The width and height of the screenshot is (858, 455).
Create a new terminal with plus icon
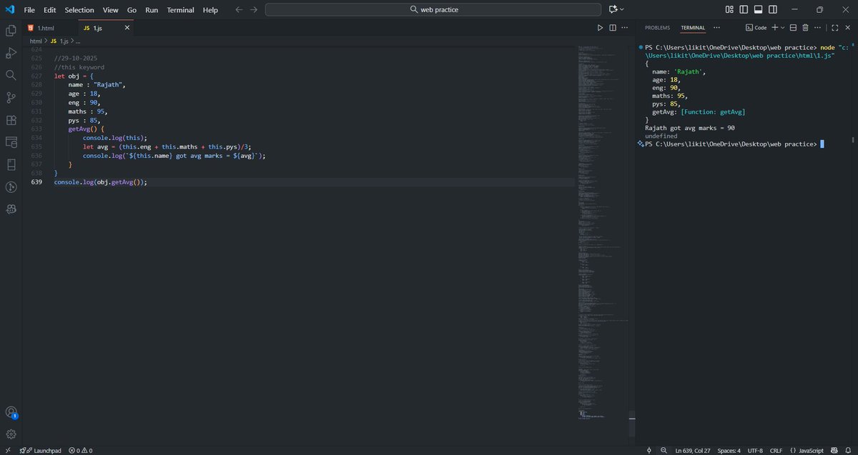[774, 27]
